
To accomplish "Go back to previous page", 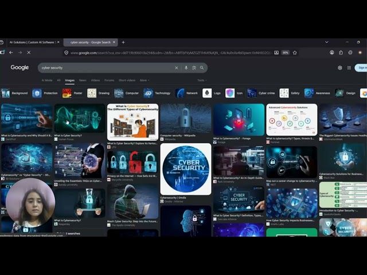I will pos(11,53).
